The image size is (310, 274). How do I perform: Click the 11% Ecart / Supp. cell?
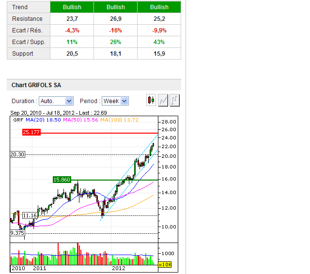pyautogui.click(x=72, y=42)
